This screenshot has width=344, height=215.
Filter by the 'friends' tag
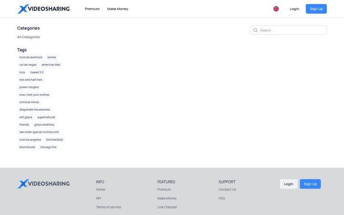24,125
